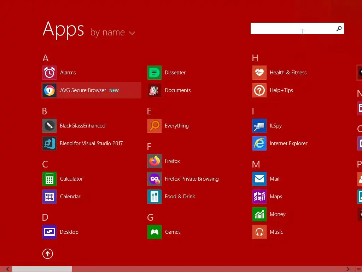
Task: Click the 'Maps' label text
Action: 276,197
